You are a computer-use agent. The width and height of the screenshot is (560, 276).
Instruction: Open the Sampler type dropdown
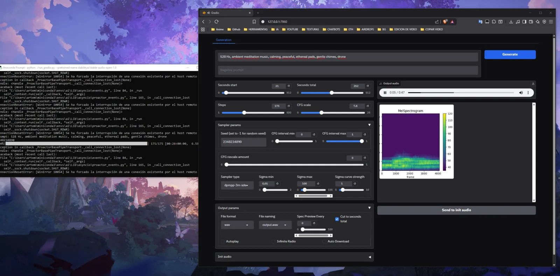click(237, 185)
